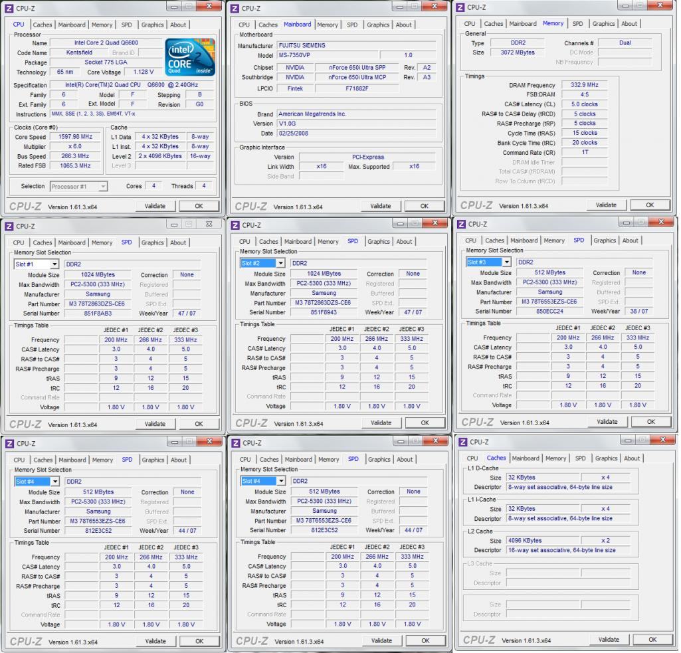Click the CPU-Z title icon in the Slot #3 window
Viewport: 681px width, 653px height.
tap(461, 224)
